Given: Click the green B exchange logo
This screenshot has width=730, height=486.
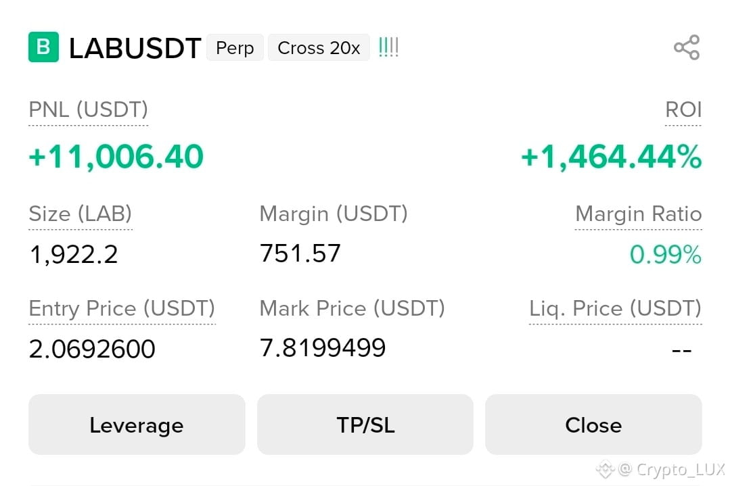Looking at the screenshot, I should point(43,47).
